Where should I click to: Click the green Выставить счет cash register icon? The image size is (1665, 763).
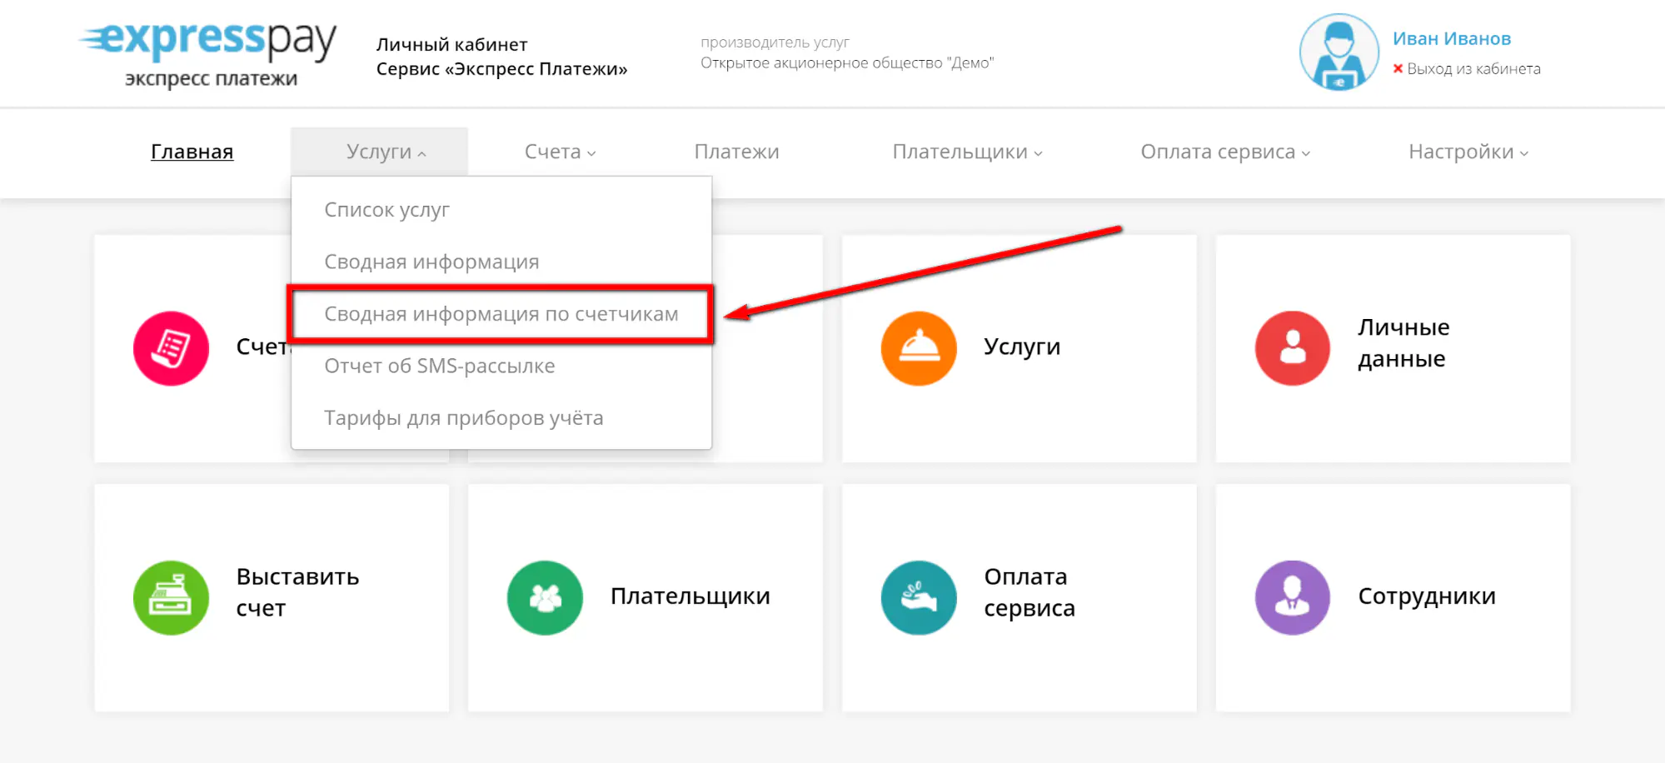tap(171, 596)
